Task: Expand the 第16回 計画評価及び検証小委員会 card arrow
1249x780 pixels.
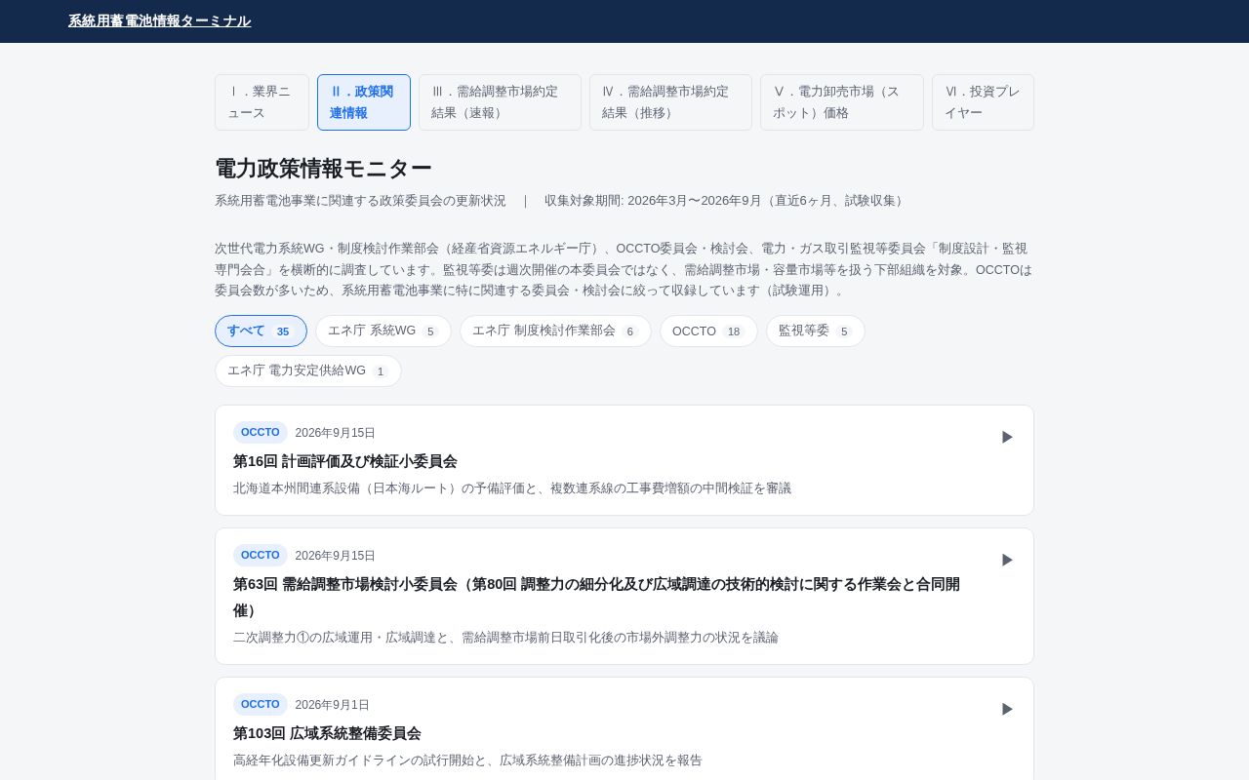Action: pos(1007,437)
